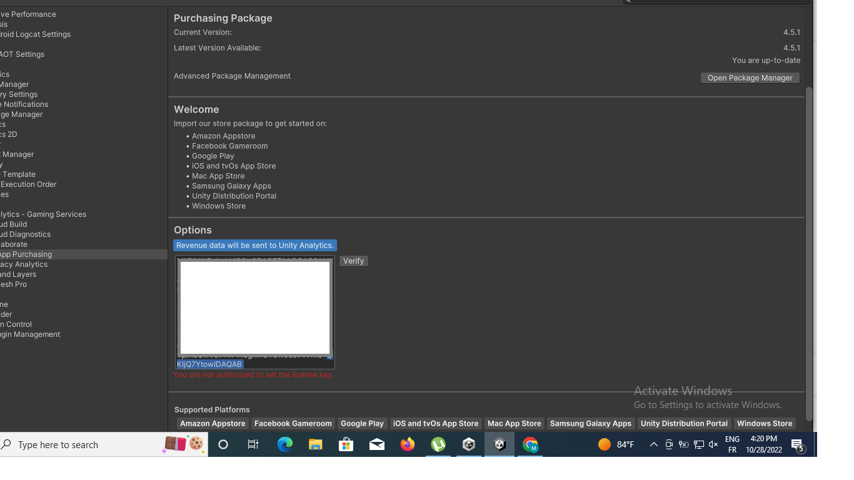Open weather widget showing 84°F
Screen dimensions: 854x480
tap(616, 444)
